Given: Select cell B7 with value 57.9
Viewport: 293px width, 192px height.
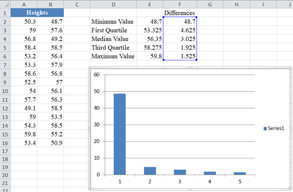Looking at the screenshot, I should (x=51, y=65).
